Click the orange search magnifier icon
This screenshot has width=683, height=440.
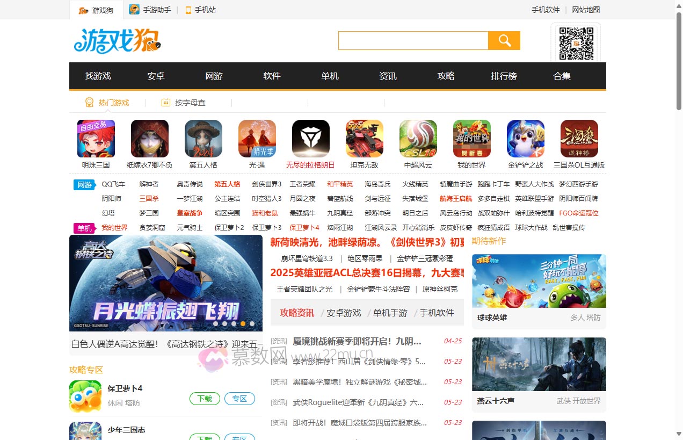(x=504, y=40)
